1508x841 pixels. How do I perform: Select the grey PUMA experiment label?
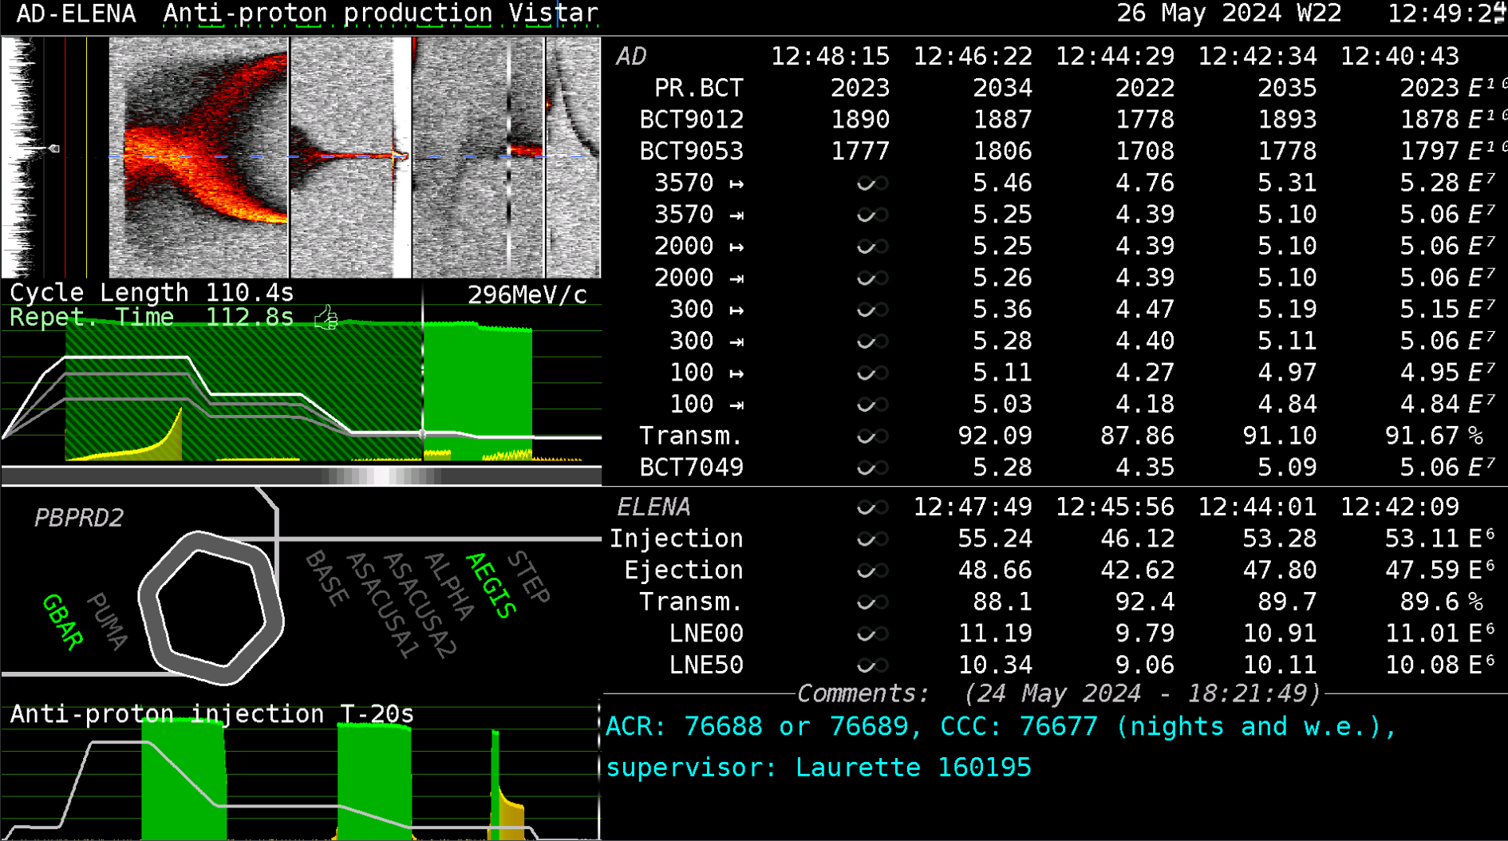coord(107,621)
